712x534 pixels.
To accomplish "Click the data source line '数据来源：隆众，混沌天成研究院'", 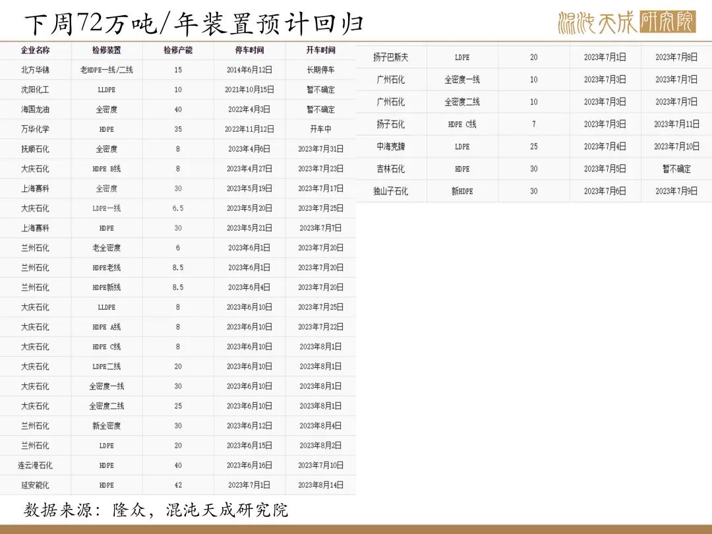I will point(156,510).
